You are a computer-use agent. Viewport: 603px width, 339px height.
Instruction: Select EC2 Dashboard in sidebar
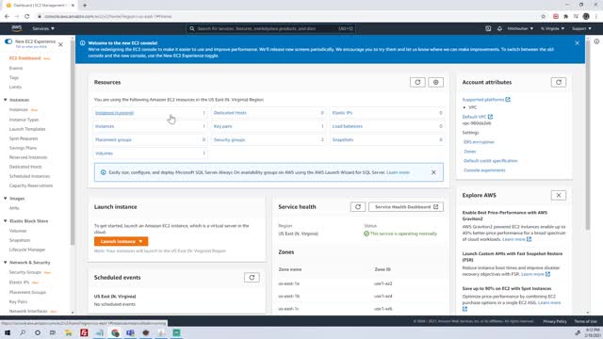[x=24, y=58]
